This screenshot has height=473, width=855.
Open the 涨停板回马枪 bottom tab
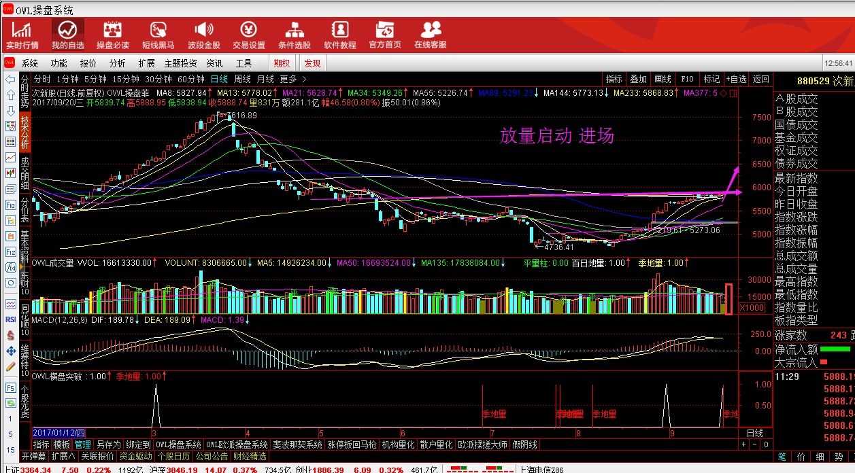[352, 444]
